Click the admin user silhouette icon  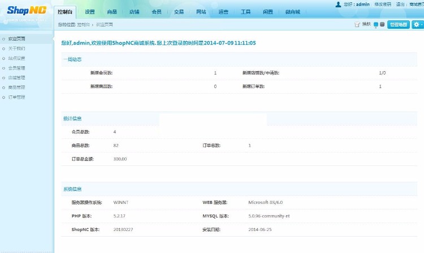pos(338,5)
